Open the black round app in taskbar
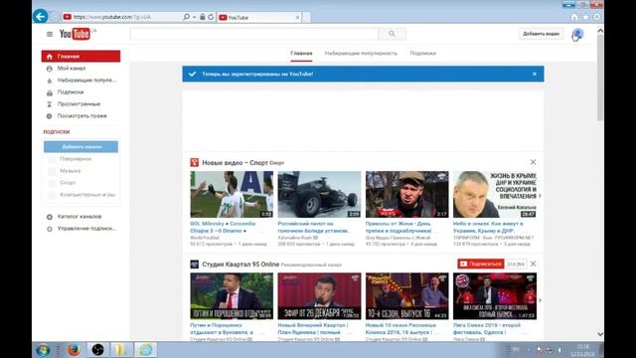This screenshot has height=358, width=636. [x=97, y=349]
